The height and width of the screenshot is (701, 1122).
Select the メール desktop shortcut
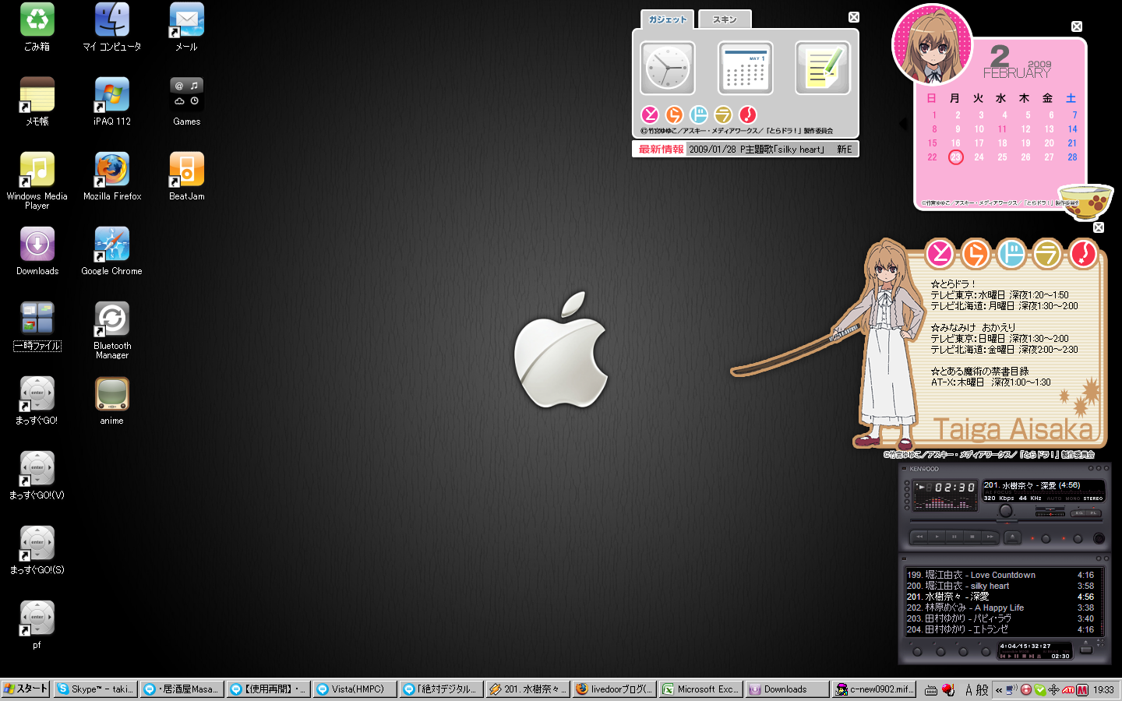187,27
